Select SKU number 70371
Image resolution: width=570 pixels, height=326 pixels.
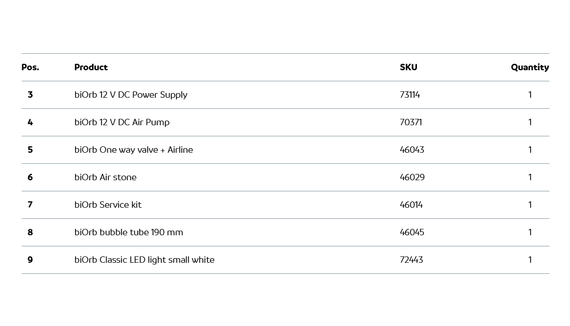(410, 122)
